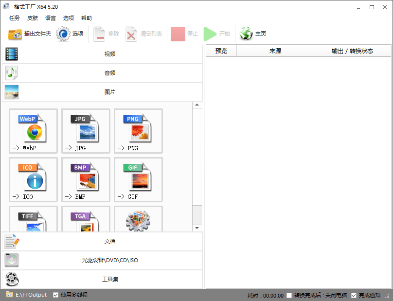
Task: Expand the 工具集 toolset category
Action: click(102, 279)
